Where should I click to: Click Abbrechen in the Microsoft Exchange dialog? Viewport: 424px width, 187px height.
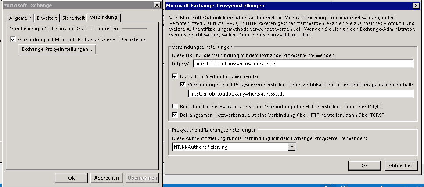coord(107,178)
